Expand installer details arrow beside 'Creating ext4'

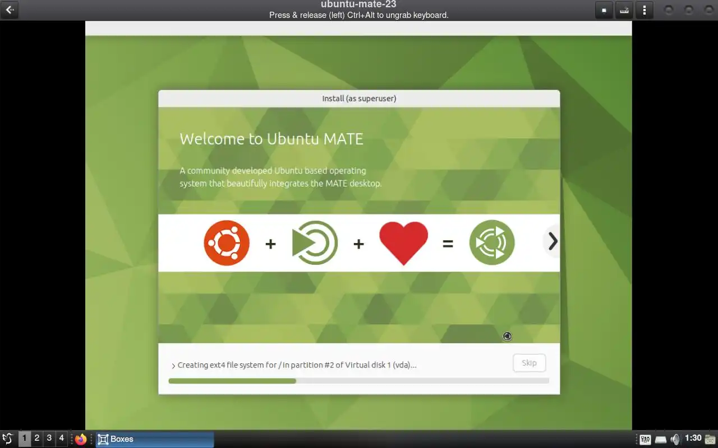pyautogui.click(x=173, y=366)
